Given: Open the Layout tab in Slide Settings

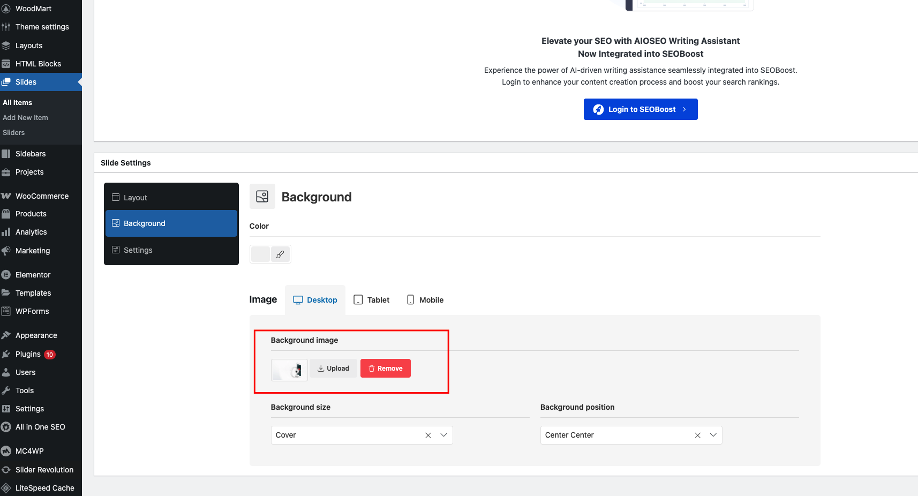Looking at the screenshot, I should [x=171, y=198].
